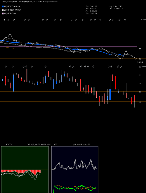Screen dimensions: 146x193
Task: Click the 'Pre H: 63.22' high value
Action: [91, 9]
